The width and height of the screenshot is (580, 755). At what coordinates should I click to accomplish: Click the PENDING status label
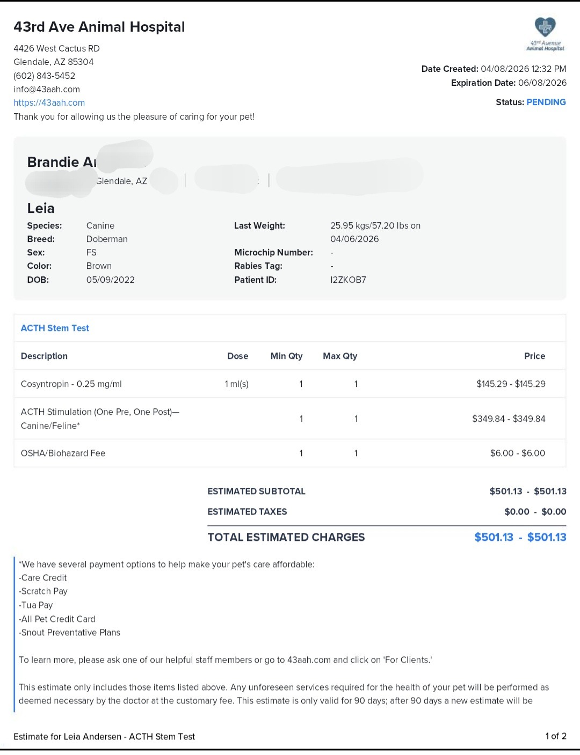[x=546, y=102]
